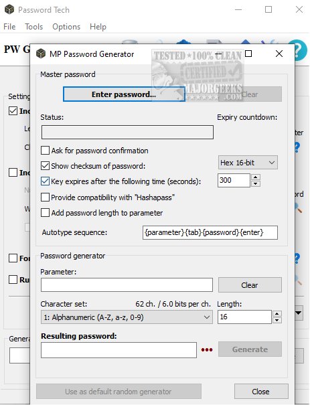Screen dimensions: 310x405
Task: Open the Alphanumeric character set dropdown
Action: (x=127, y=317)
